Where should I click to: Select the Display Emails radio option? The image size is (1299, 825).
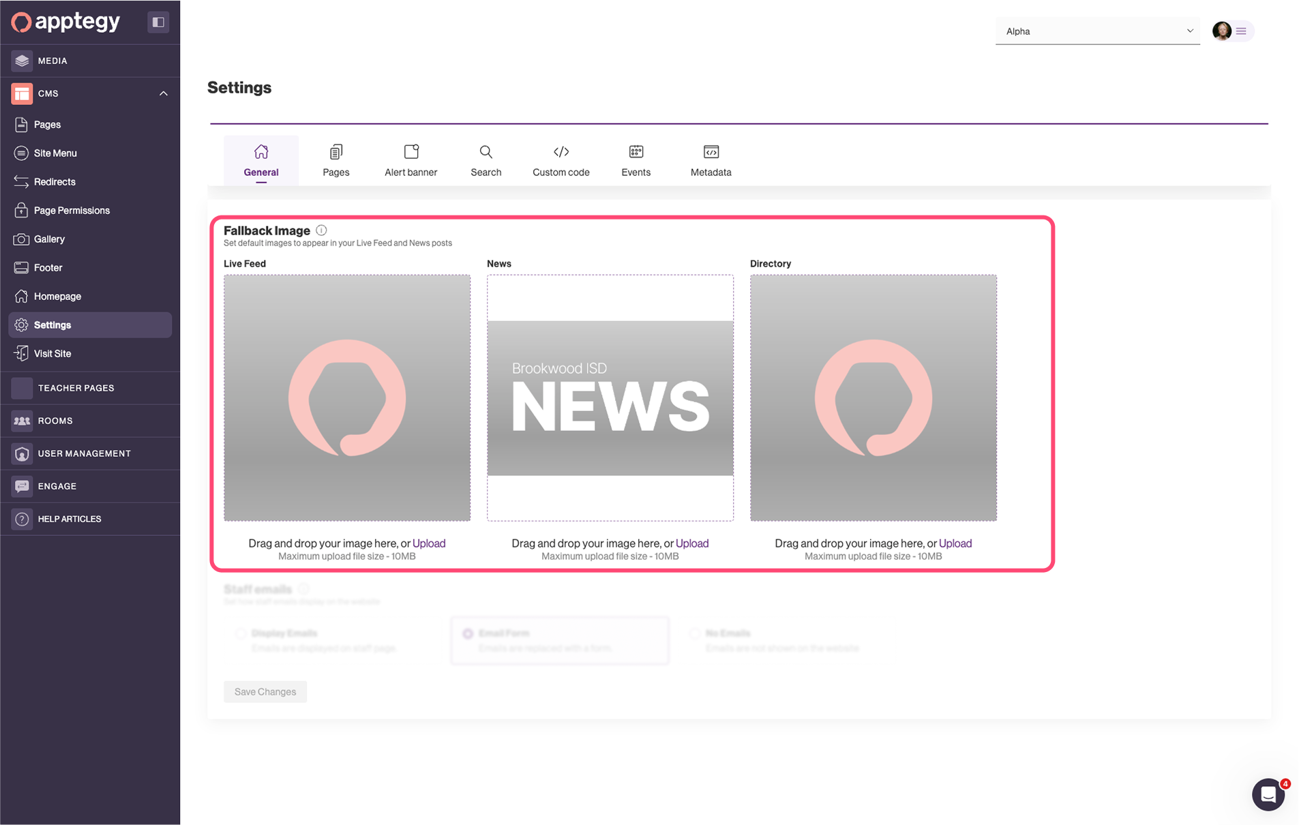coord(240,633)
